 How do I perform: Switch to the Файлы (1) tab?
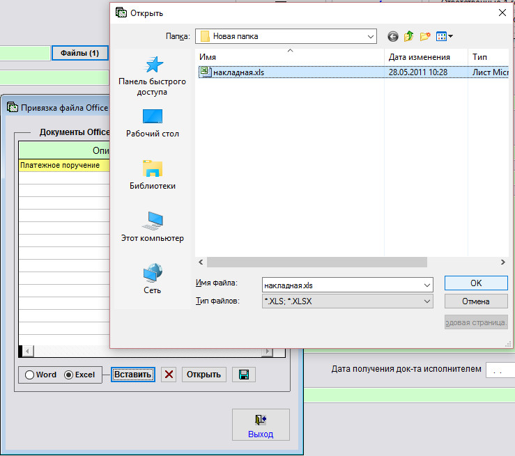pyautogui.click(x=80, y=53)
